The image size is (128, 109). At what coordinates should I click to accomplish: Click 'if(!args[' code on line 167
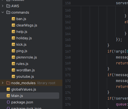117,51
